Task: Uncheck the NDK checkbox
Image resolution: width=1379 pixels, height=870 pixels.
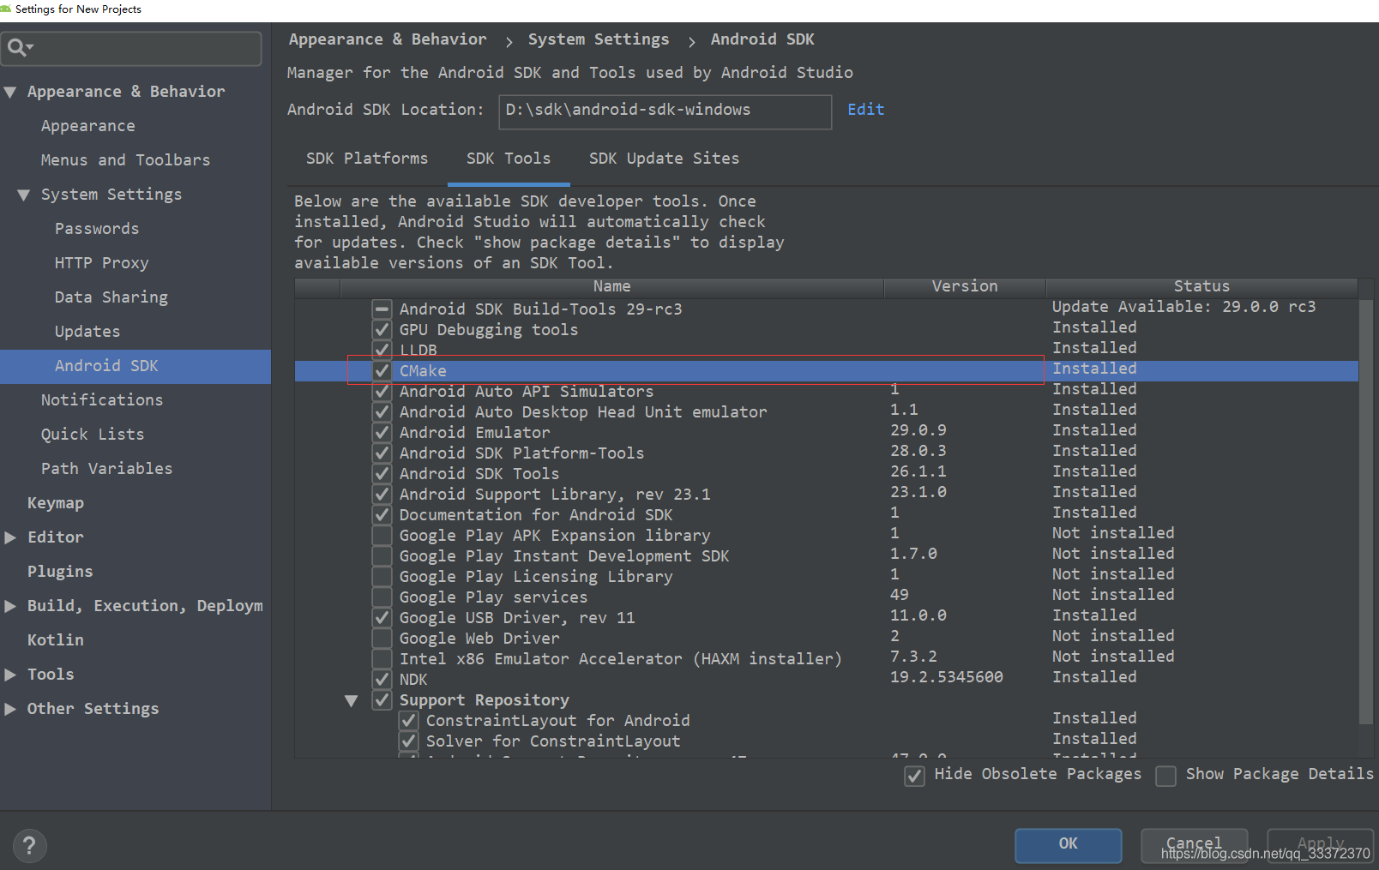Action: point(382,679)
